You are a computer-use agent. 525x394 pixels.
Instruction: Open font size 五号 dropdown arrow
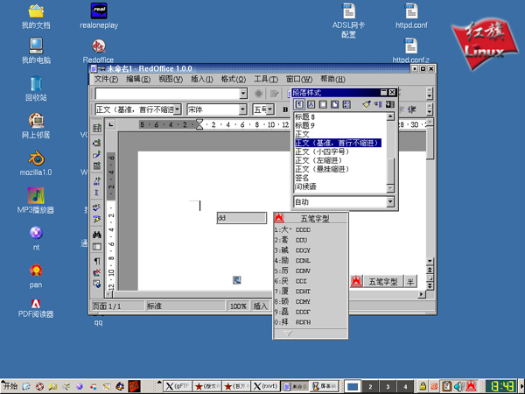[270, 109]
